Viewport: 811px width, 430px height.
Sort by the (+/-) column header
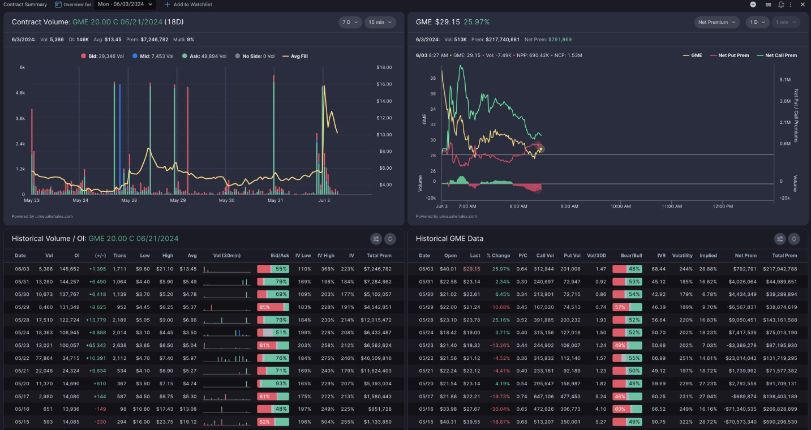101,256
